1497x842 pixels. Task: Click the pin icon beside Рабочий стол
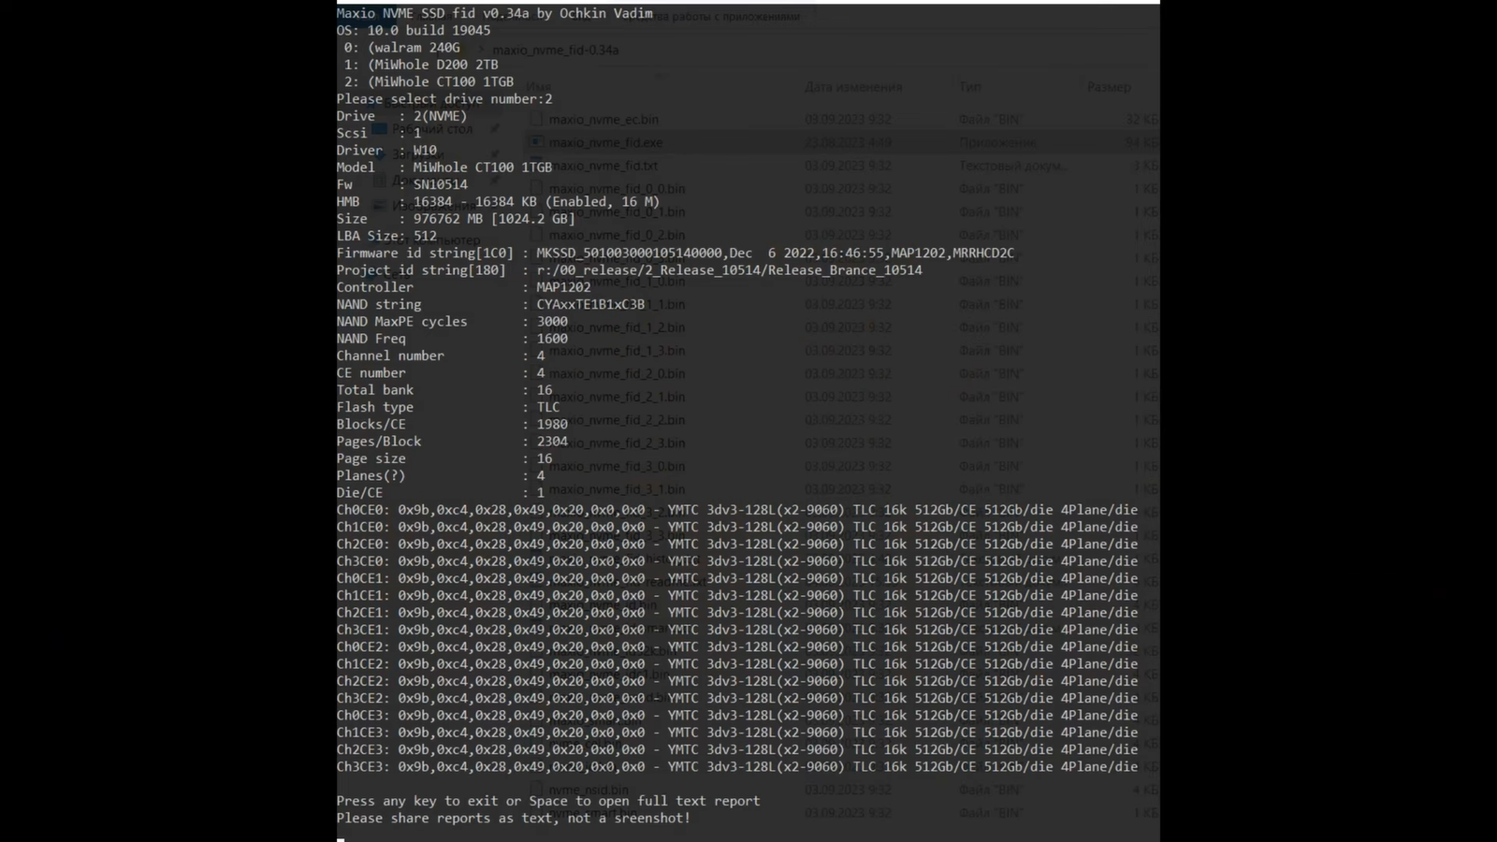pyautogui.click(x=495, y=129)
